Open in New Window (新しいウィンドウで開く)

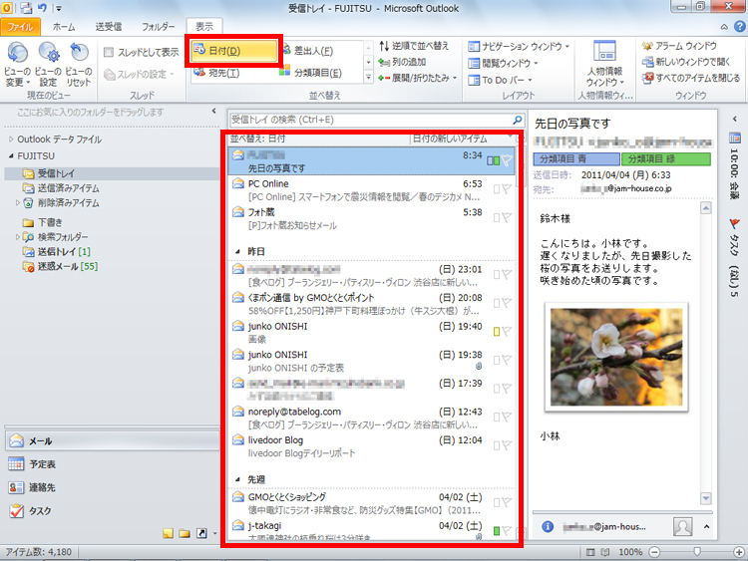[686, 62]
